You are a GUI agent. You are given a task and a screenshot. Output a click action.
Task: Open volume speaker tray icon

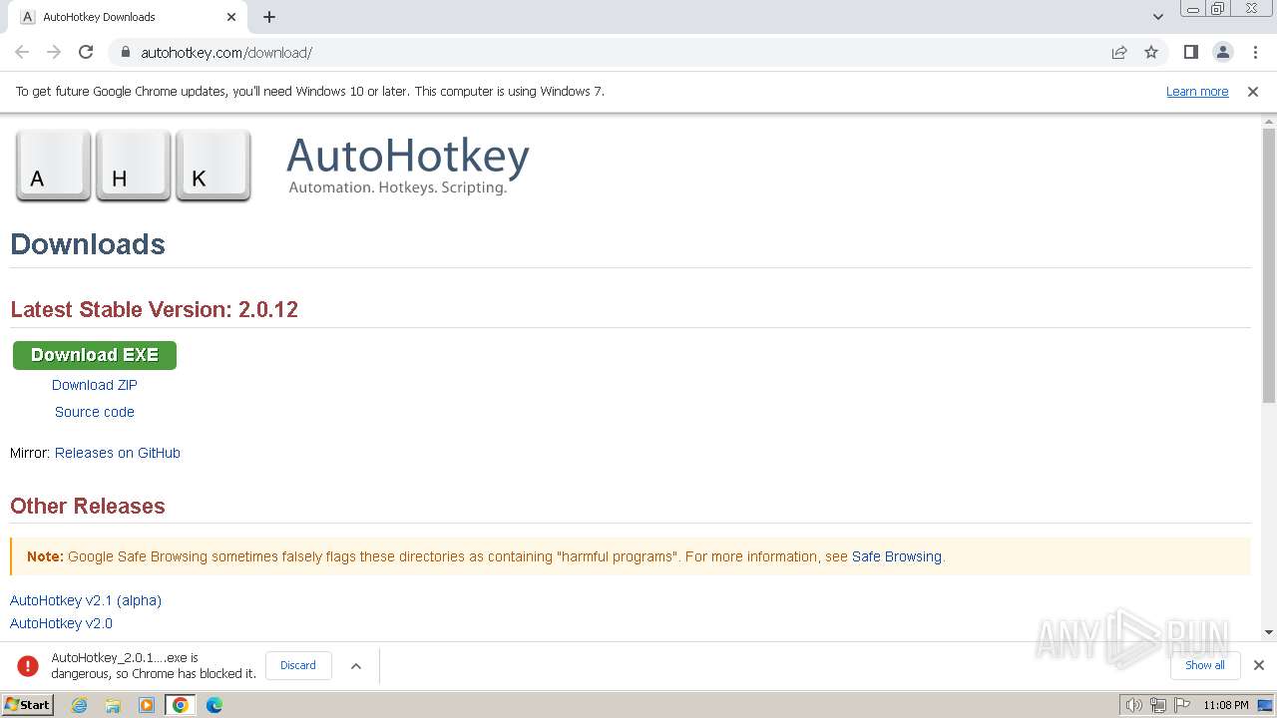click(x=1134, y=705)
